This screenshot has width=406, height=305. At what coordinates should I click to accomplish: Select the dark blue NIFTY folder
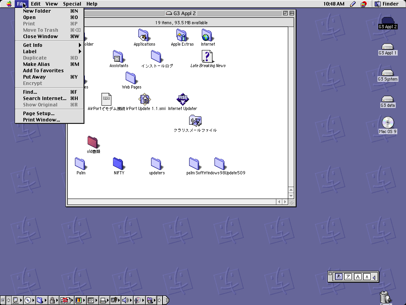[118, 164]
